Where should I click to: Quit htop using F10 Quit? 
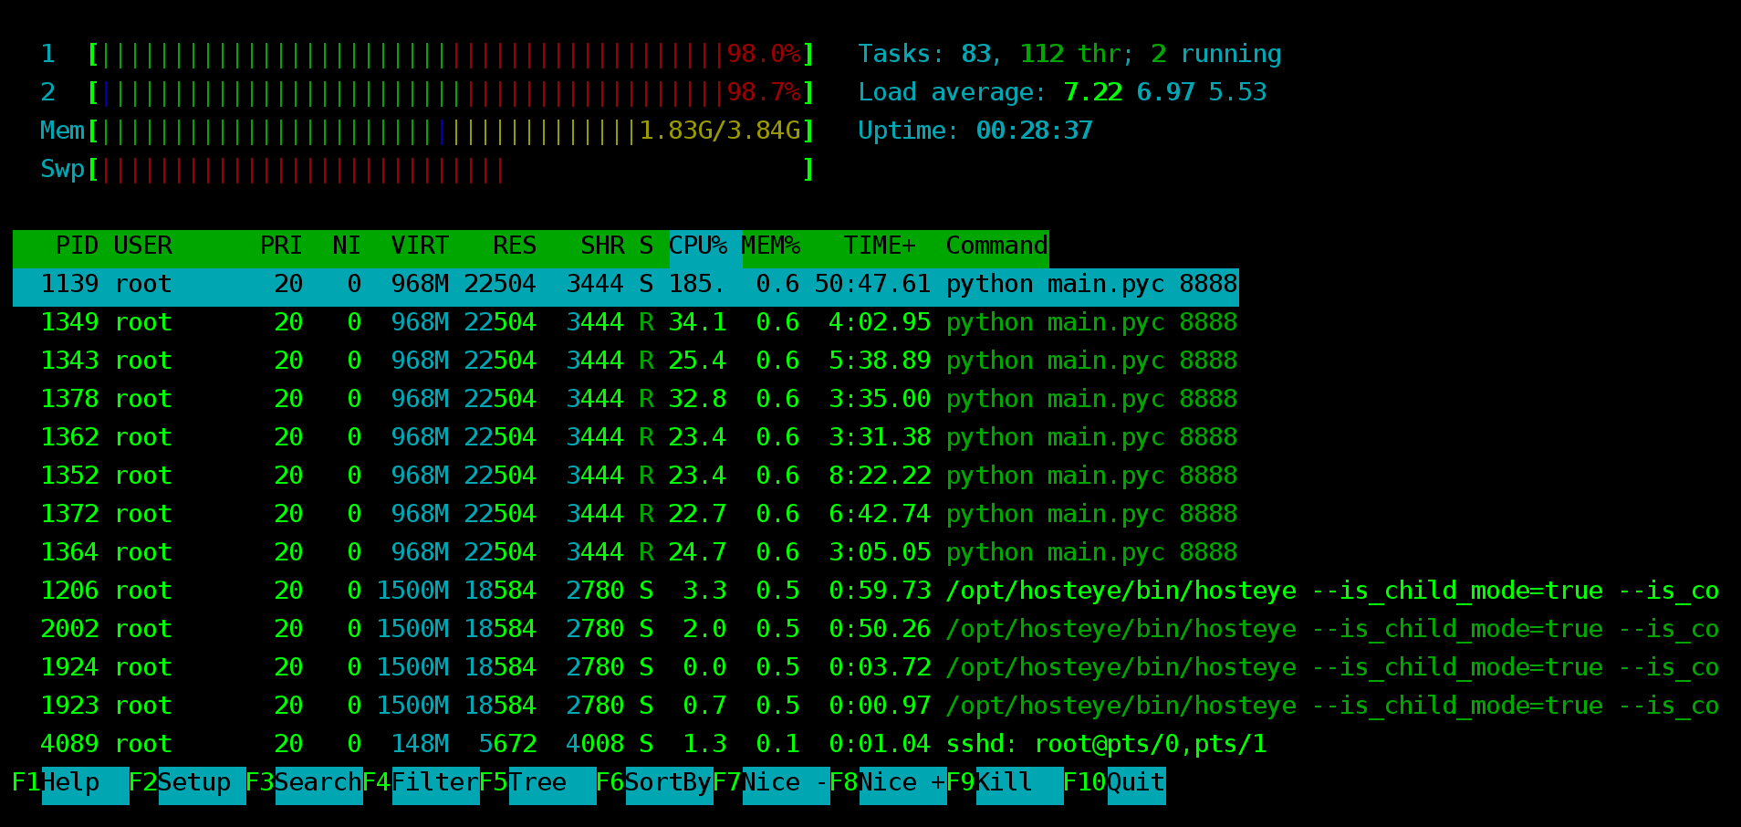click(1115, 784)
